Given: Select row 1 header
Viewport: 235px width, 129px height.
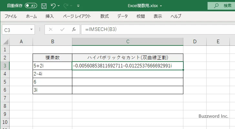Looking at the screenshot, I should point(5,50).
